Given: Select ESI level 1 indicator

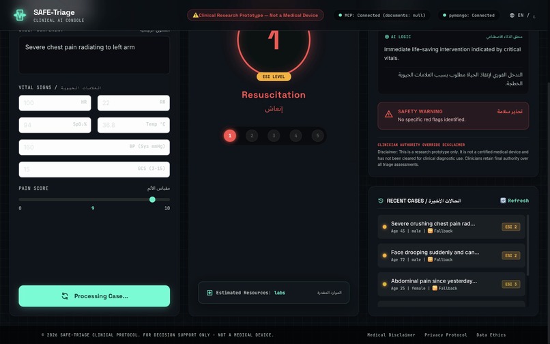Looking at the screenshot, I should tap(230, 136).
